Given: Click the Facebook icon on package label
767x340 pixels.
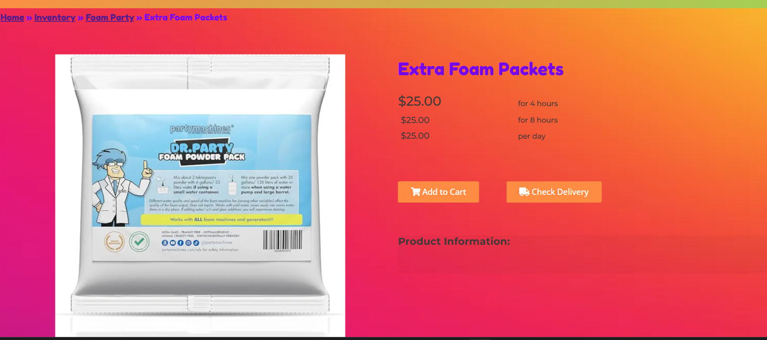Looking at the screenshot, I should click(180, 243).
